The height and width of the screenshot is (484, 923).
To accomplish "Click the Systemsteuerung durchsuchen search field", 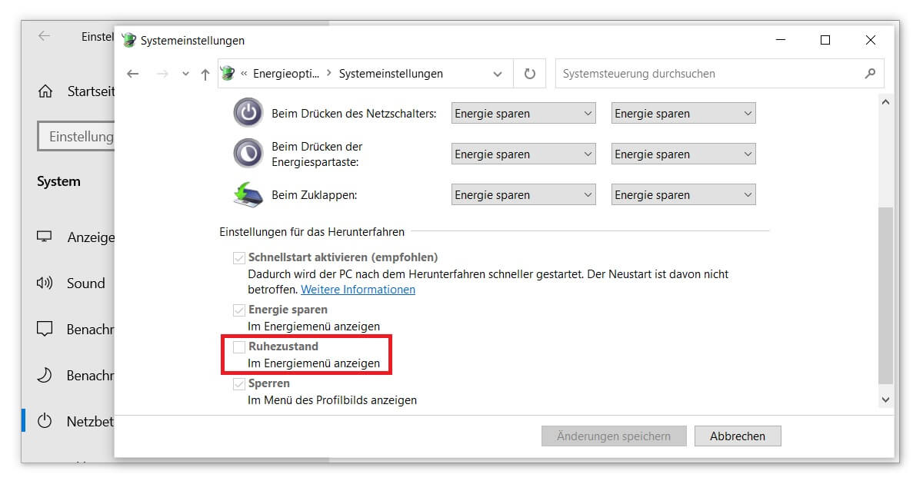I will point(708,74).
